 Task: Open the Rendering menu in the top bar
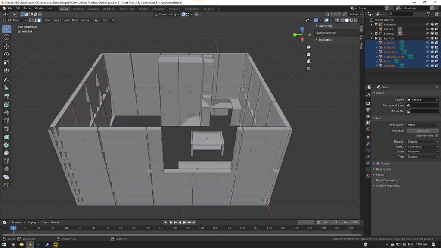174,8
